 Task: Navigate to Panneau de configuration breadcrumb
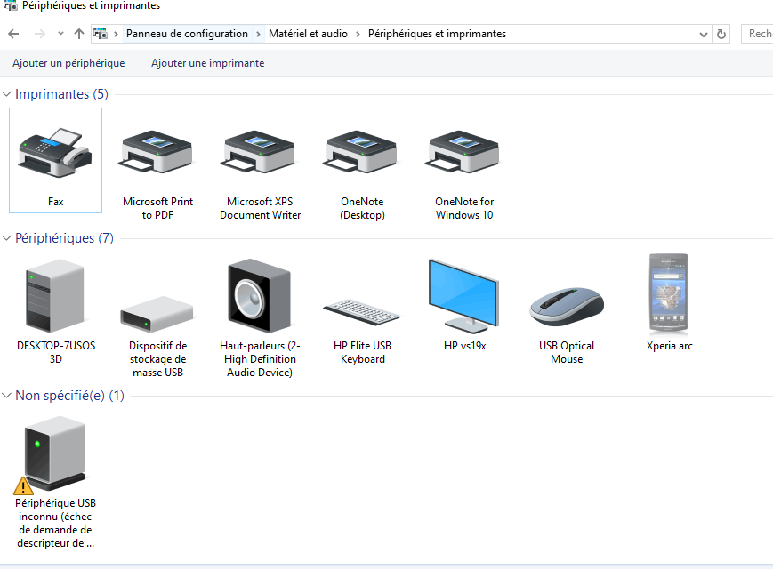[187, 34]
